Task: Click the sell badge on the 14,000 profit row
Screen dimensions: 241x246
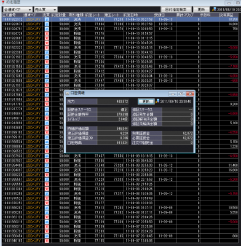Action: tap(47, 24)
